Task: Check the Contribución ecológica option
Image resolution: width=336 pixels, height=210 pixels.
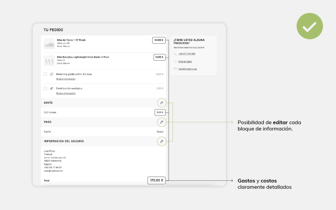Action: 45,88
